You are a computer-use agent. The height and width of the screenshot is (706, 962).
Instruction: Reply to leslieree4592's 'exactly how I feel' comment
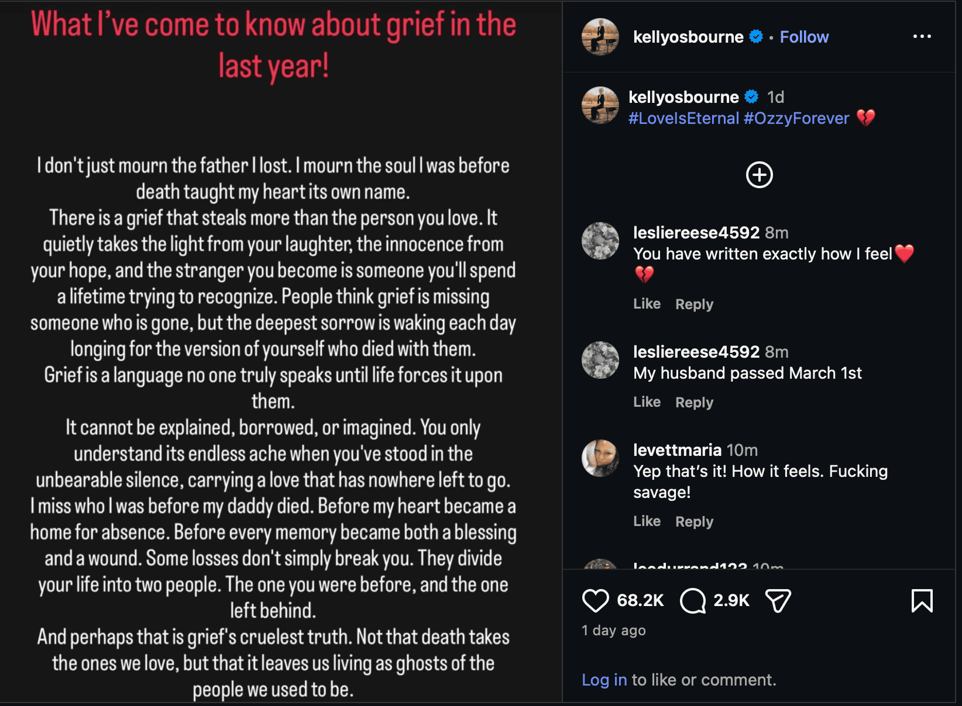[x=695, y=304]
